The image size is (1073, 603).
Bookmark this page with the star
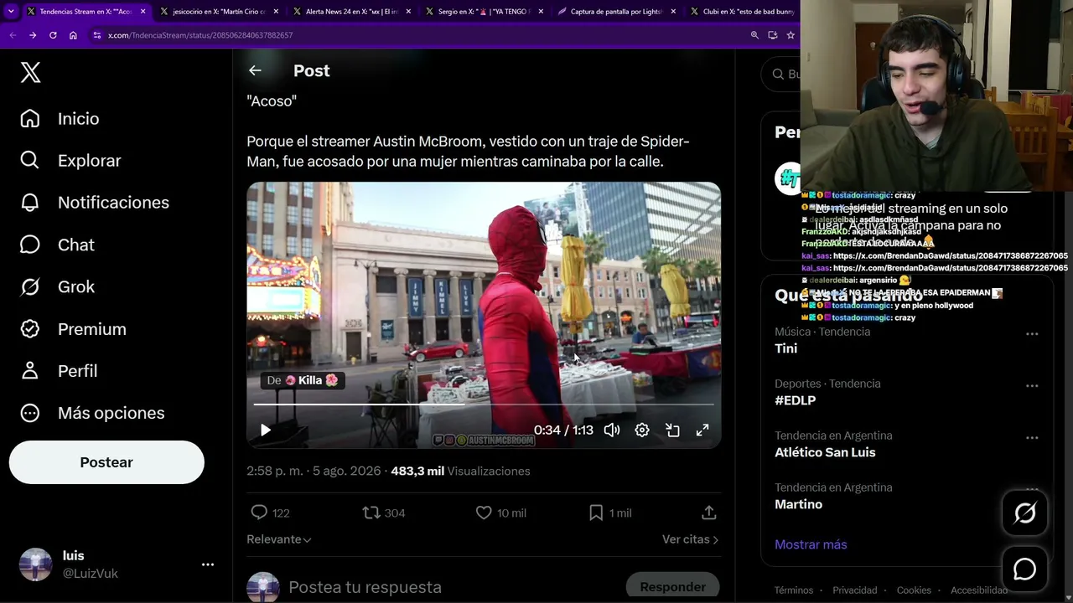[790, 35]
